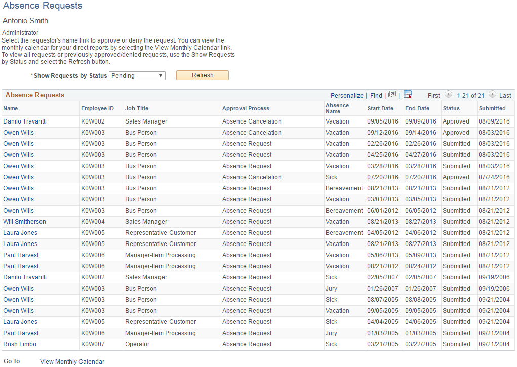Select Sales Manager cell in Will Smitherson row

(146, 222)
